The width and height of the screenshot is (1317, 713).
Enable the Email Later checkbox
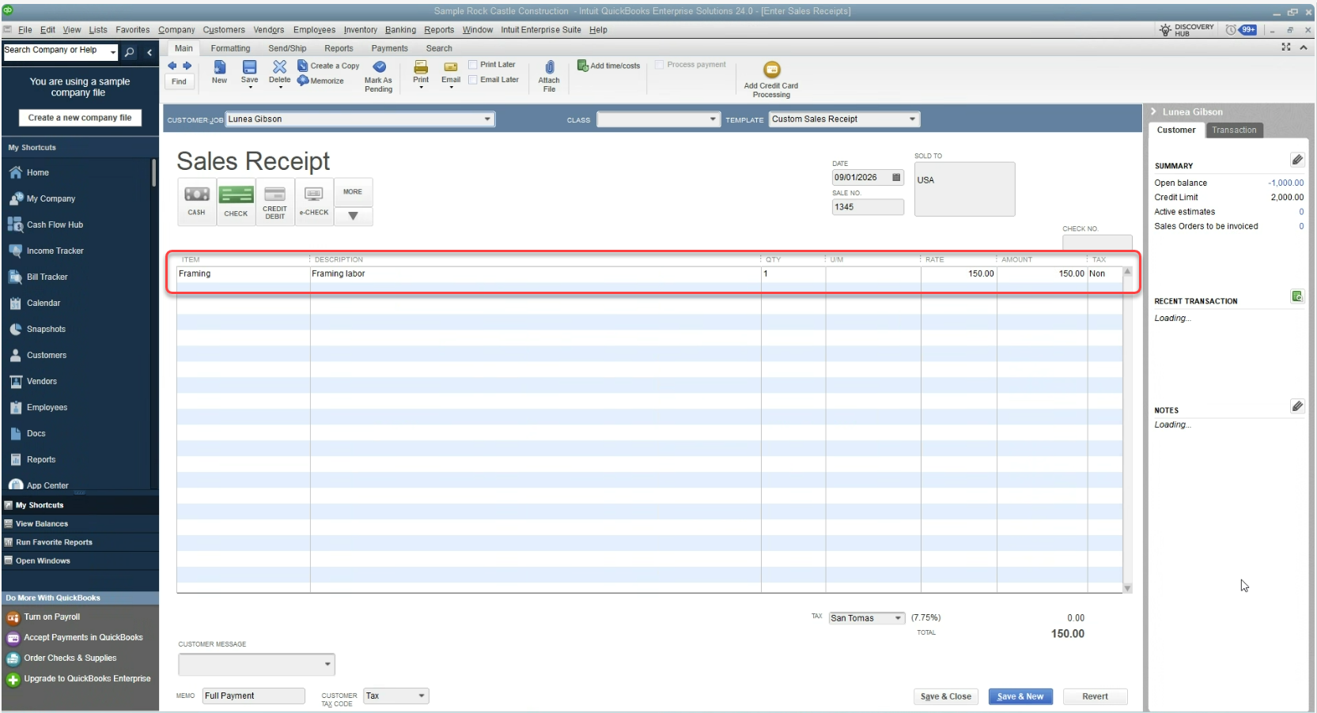473,80
